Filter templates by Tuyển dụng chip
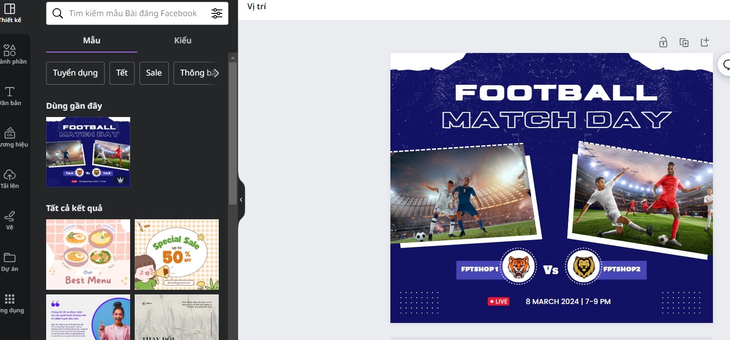The image size is (730, 340). pyautogui.click(x=75, y=73)
